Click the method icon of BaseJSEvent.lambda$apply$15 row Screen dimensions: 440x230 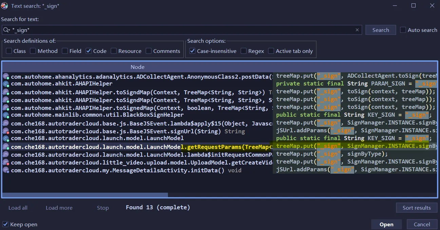coord(6,123)
